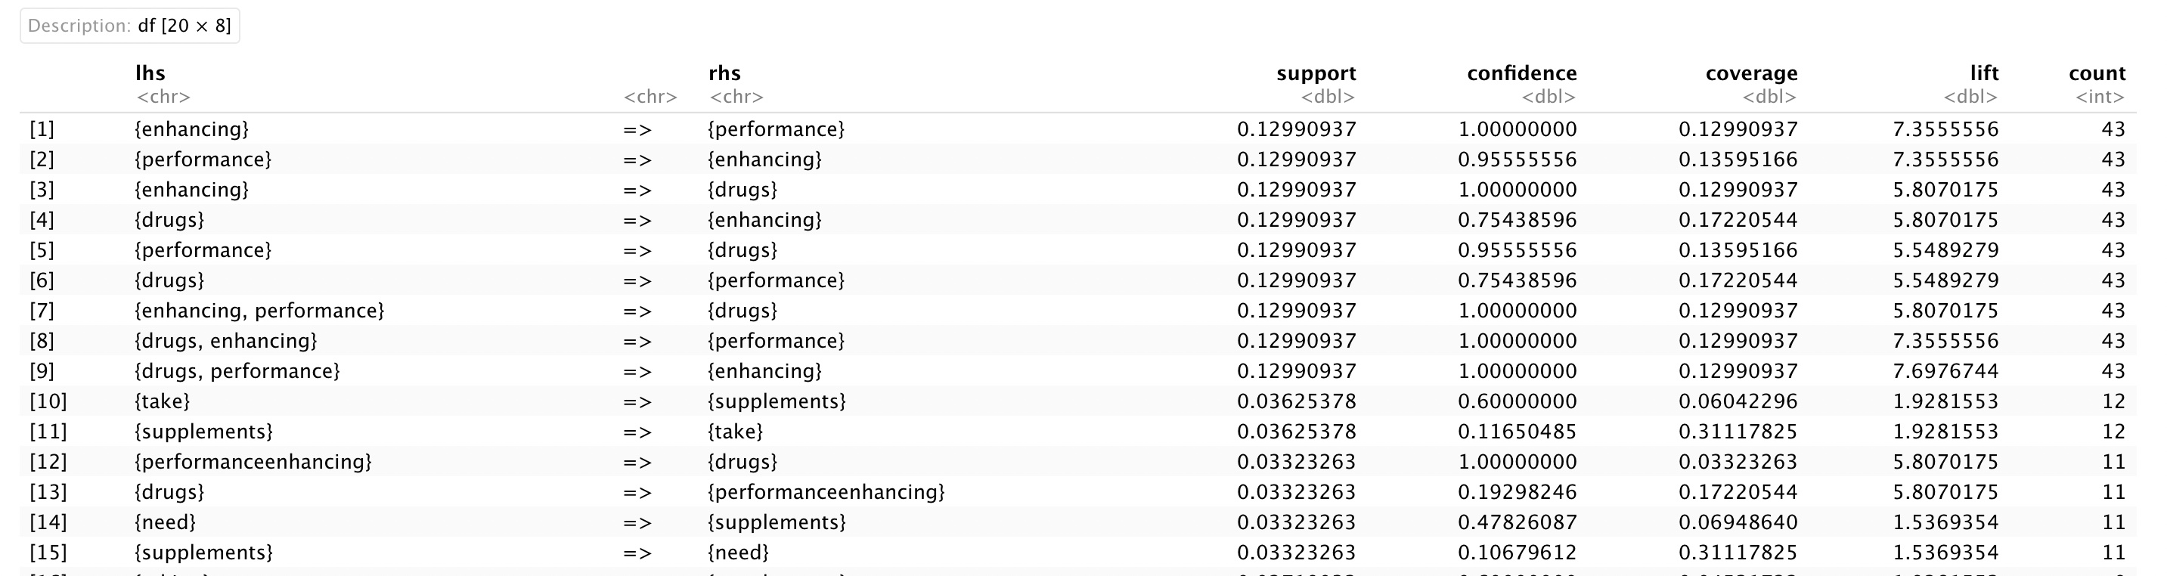Select the {enhancing, performance} lhs cell
2167x576 pixels.
point(259,311)
